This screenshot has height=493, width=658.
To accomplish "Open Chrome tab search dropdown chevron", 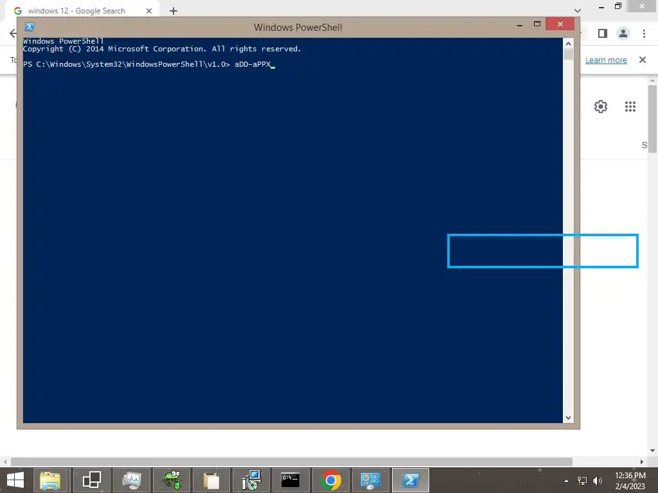I will tap(578, 10).
